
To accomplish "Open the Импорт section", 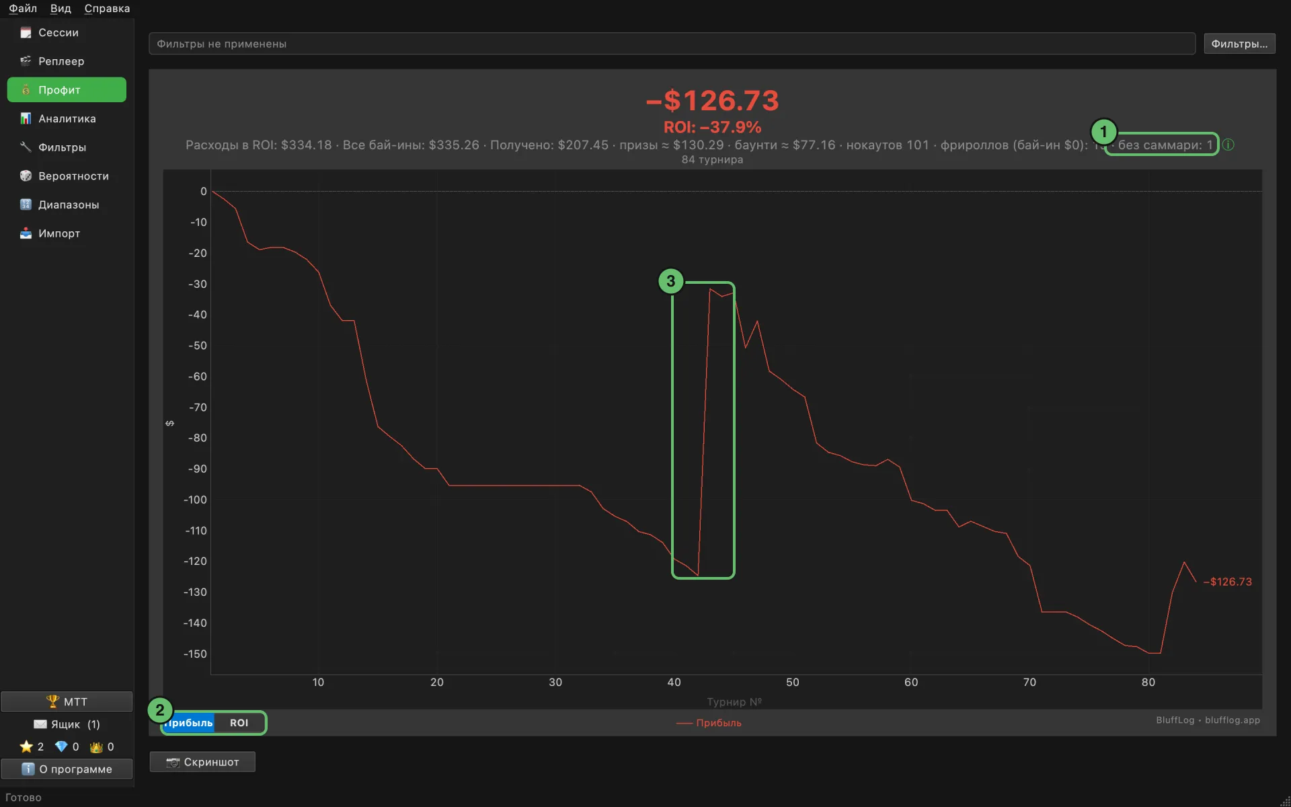I will 67,233.
